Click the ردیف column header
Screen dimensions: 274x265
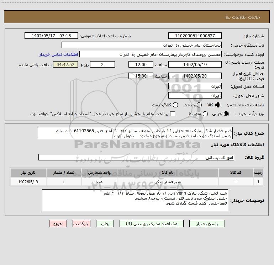[258, 173]
